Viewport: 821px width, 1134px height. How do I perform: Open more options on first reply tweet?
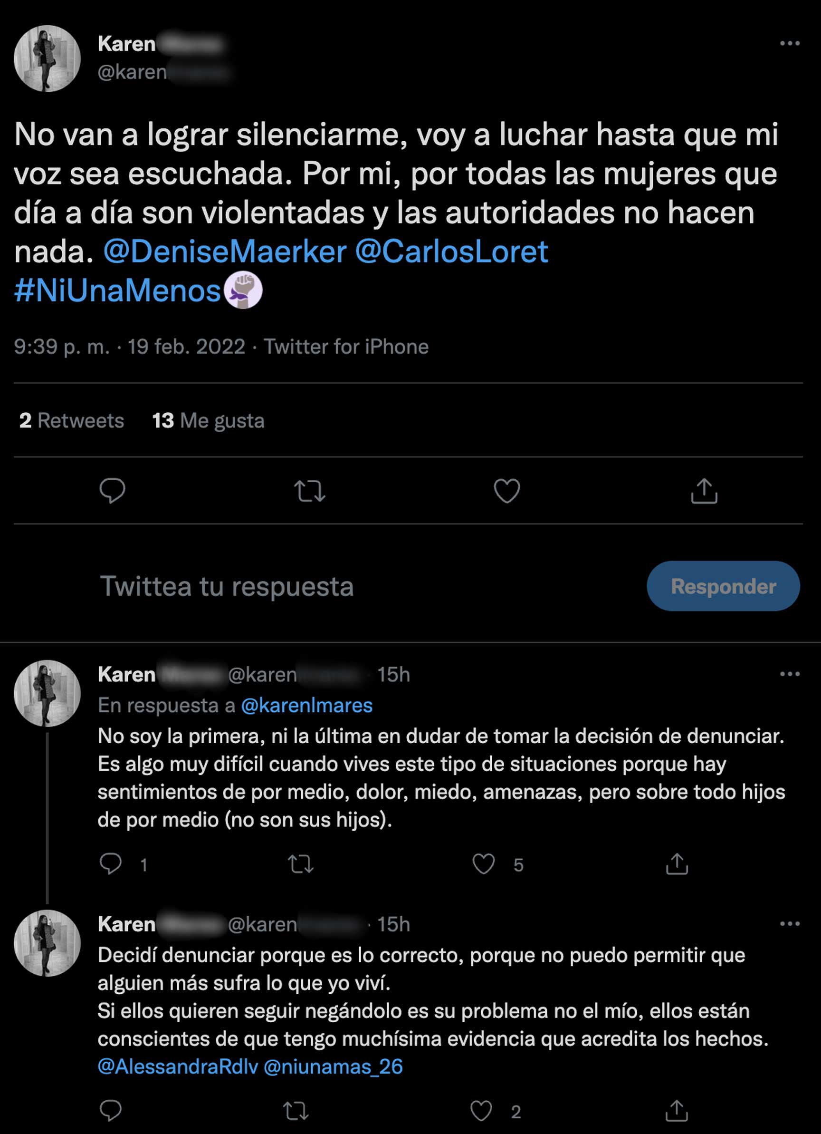pyautogui.click(x=790, y=674)
